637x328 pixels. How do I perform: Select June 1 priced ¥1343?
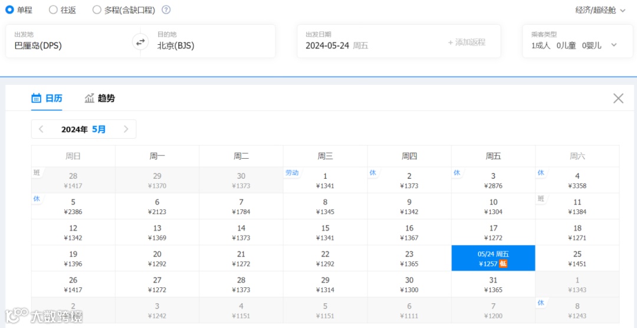[x=577, y=284]
